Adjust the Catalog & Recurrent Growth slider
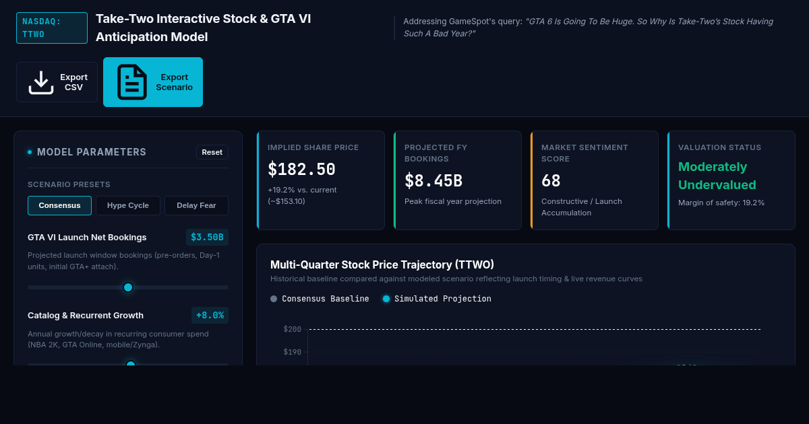This screenshot has height=424, width=809. [128, 364]
